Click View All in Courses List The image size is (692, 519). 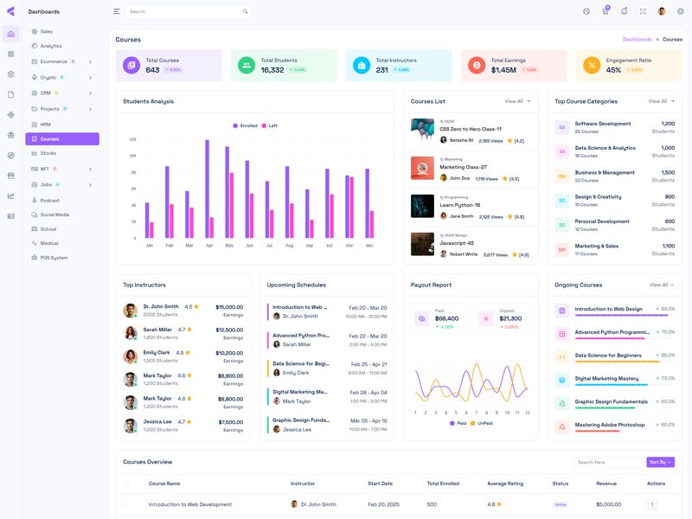tap(517, 101)
